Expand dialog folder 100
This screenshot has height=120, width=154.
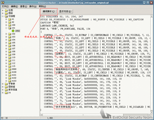click(x=6, y=25)
